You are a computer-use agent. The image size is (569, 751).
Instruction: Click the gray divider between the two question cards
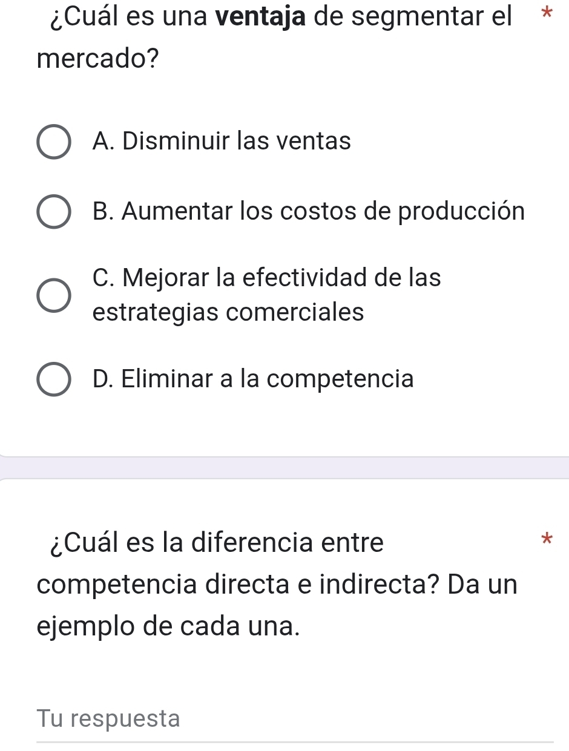[x=284, y=468]
